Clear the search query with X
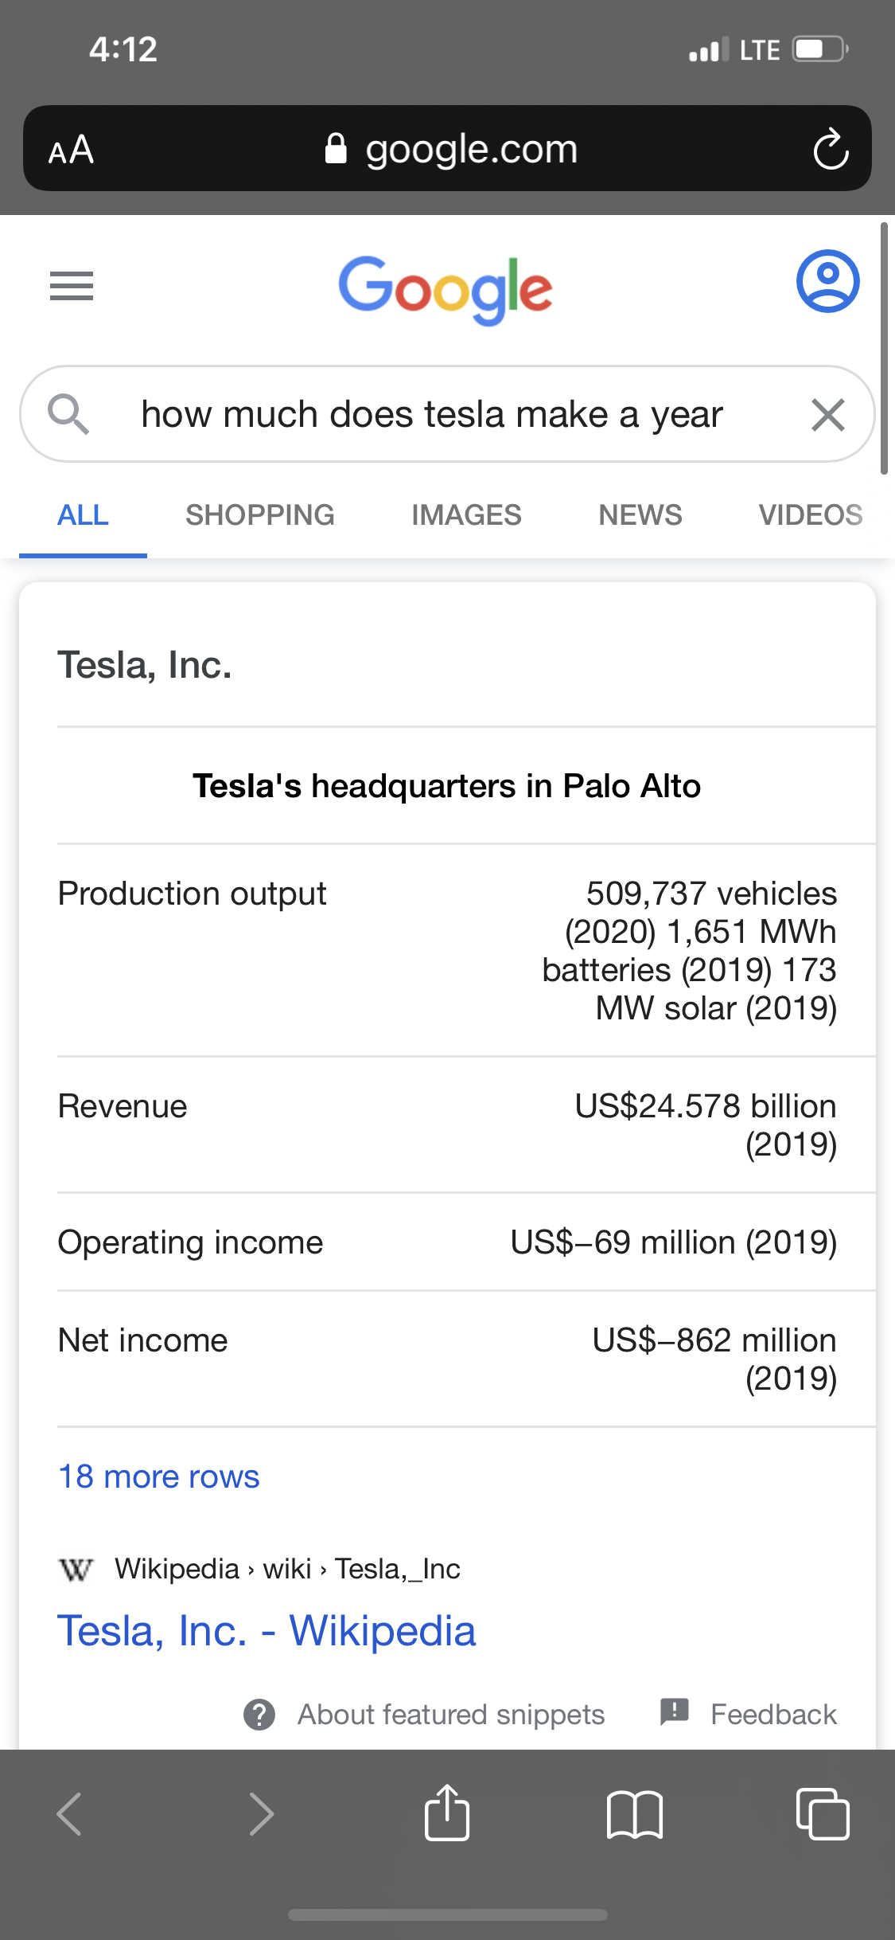The height and width of the screenshot is (1940, 895). click(x=827, y=415)
